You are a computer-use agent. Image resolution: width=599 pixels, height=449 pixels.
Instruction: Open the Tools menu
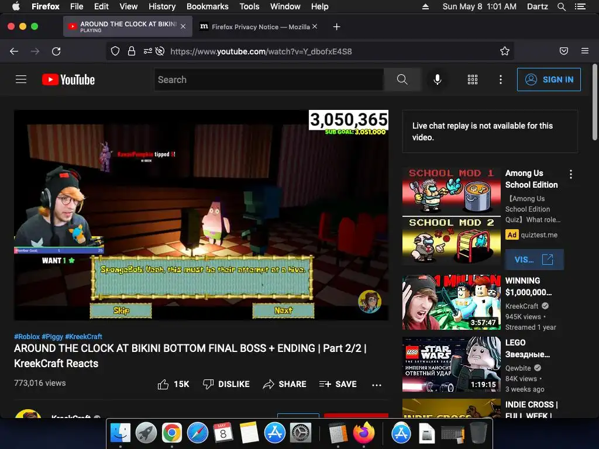(249, 6)
